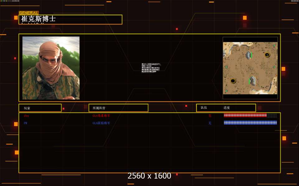Click the general's portrait image
Screen dimensions: 299x186
pyautogui.click(x=51, y=68)
